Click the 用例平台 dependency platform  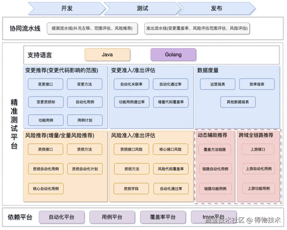[112, 217]
